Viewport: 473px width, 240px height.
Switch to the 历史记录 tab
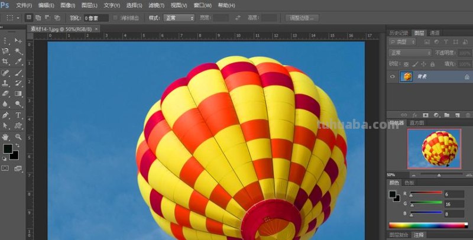pos(399,33)
